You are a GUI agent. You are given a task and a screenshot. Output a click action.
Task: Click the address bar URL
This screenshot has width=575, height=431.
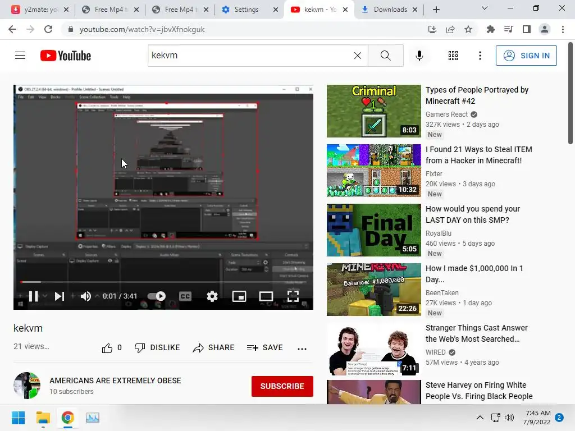142,29
